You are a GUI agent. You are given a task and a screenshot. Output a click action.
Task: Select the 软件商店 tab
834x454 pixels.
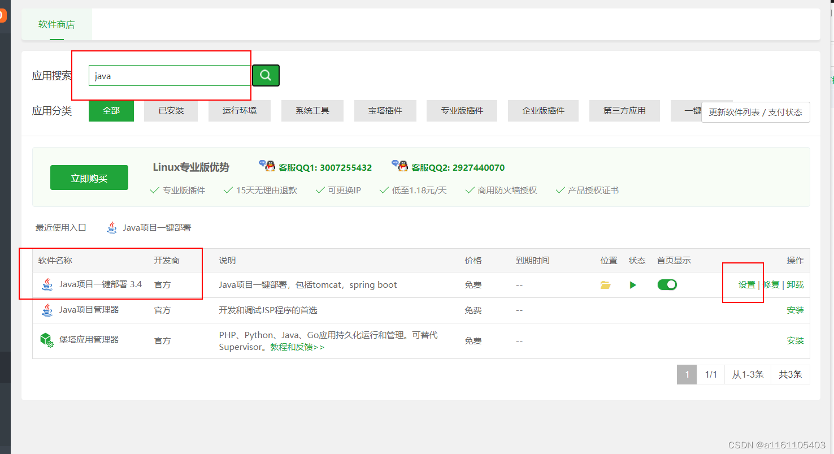point(57,24)
